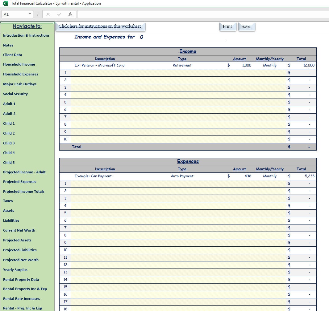Select Yearly Surplus in navigation

15,269
